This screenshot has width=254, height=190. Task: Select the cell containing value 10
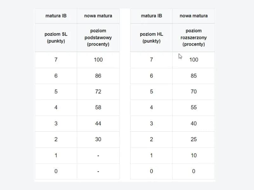[x=194, y=155]
